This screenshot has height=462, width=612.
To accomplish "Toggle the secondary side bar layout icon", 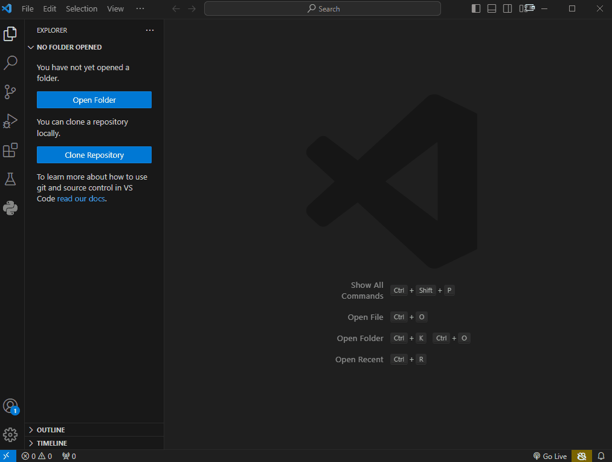I will 507,8.
